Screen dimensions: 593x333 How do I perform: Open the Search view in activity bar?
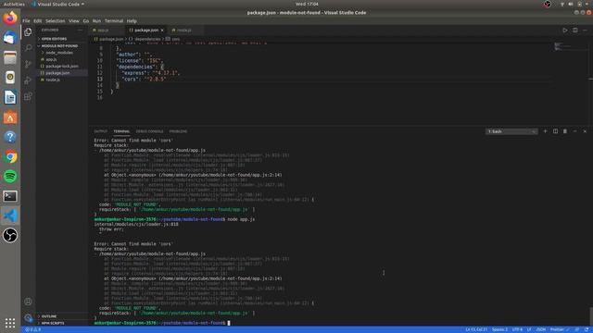click(x=28, y=48)
